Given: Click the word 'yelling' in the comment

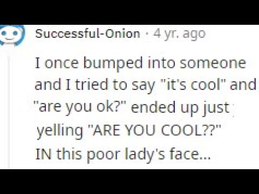Looking at the screenshot, I should tap(59, 130).
